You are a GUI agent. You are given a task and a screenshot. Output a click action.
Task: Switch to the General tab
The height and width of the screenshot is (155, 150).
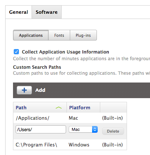coord(19,12)
